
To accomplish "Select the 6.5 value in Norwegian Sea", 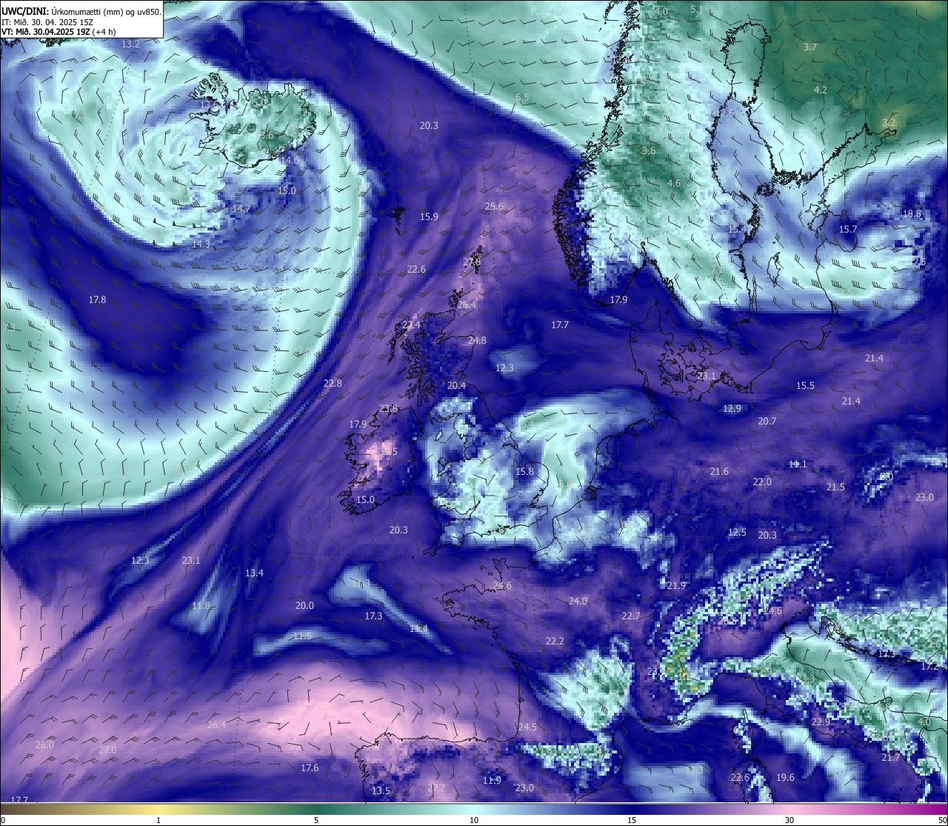I will point(522,98).
